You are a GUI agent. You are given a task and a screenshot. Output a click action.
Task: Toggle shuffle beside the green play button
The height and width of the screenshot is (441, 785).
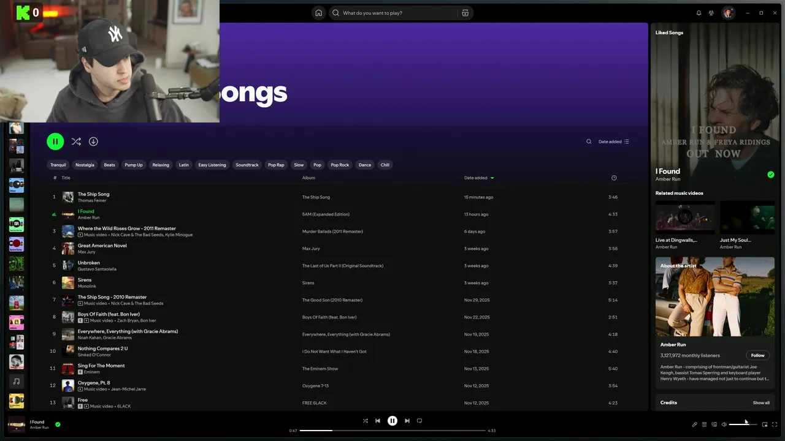click(x=76, y=141)
